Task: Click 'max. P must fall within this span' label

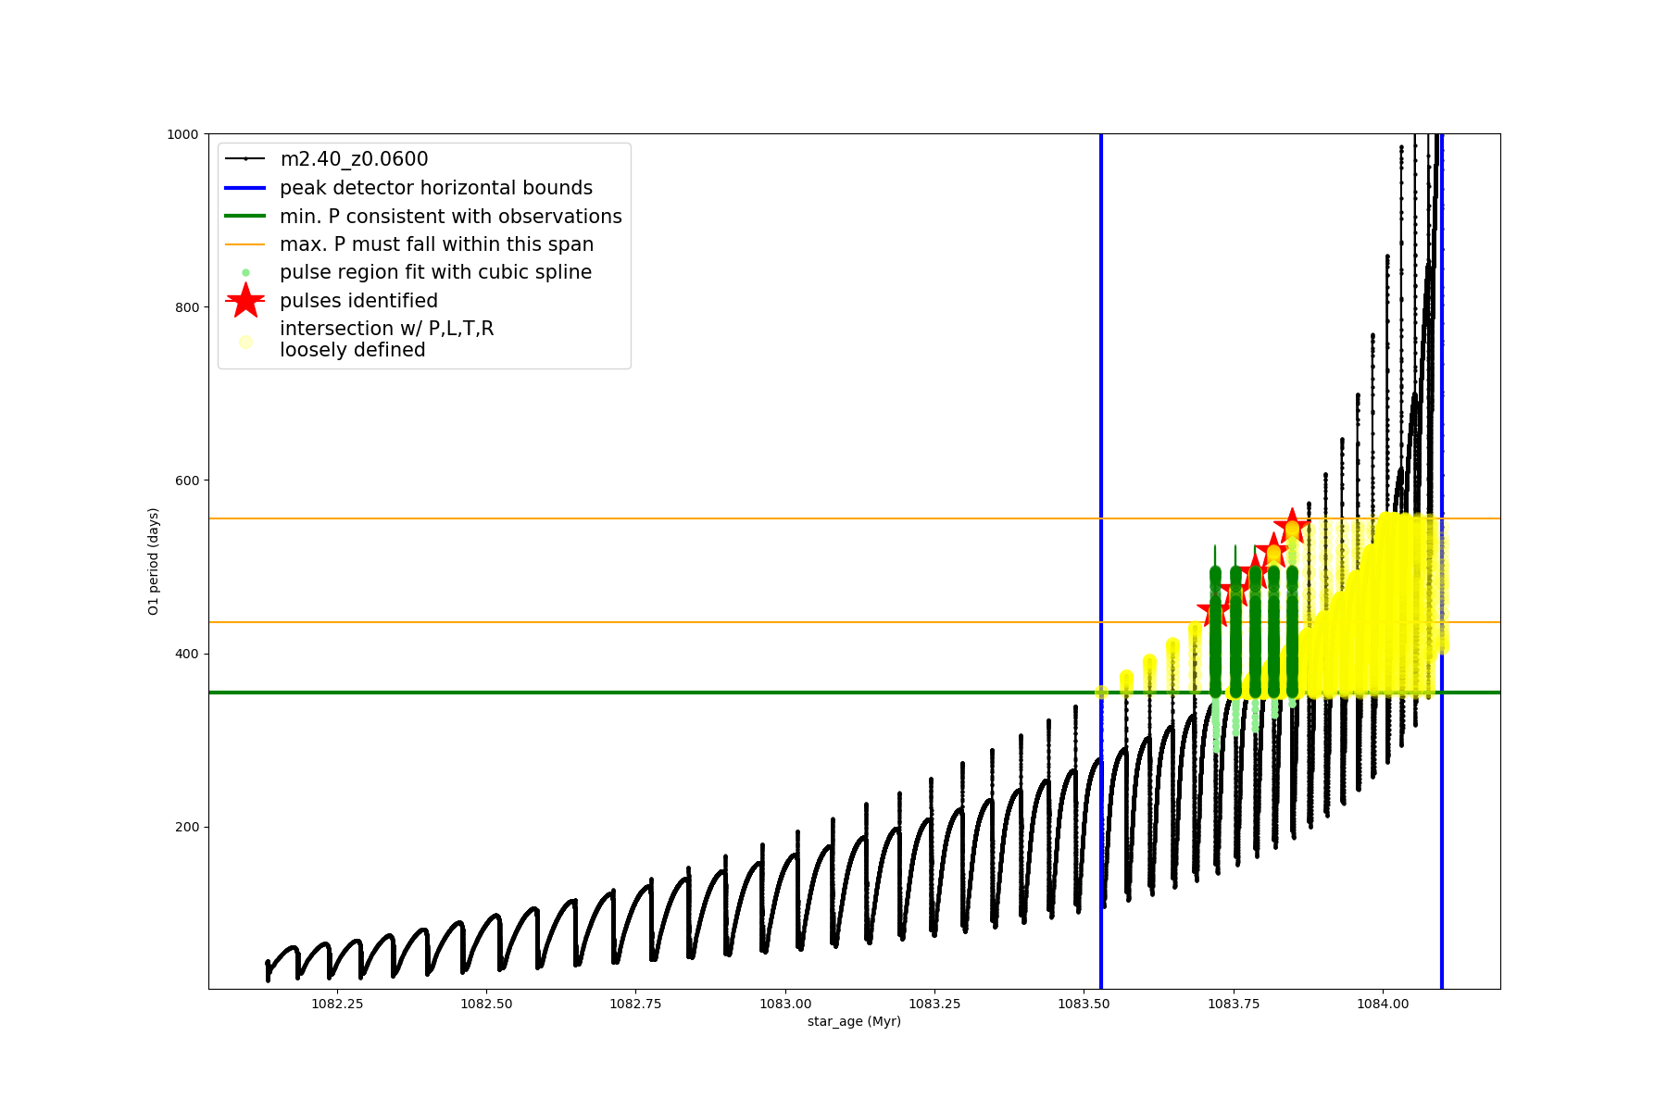Action: [436, 244]
